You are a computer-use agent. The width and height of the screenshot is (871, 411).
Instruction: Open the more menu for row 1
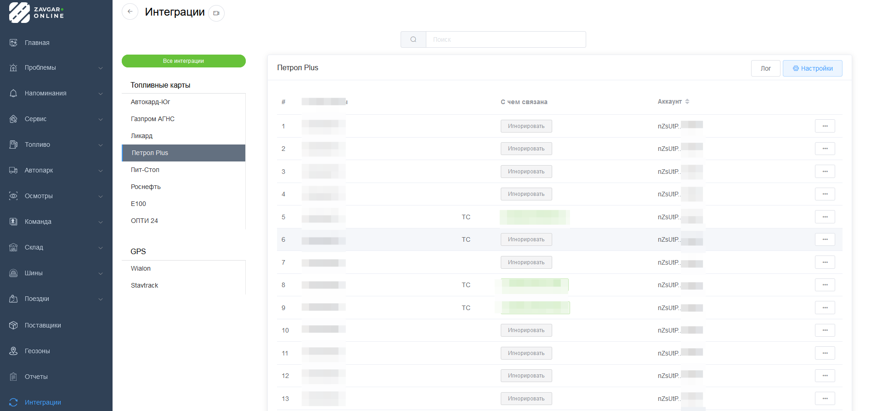pyautogui.click(x=825, y=126)
